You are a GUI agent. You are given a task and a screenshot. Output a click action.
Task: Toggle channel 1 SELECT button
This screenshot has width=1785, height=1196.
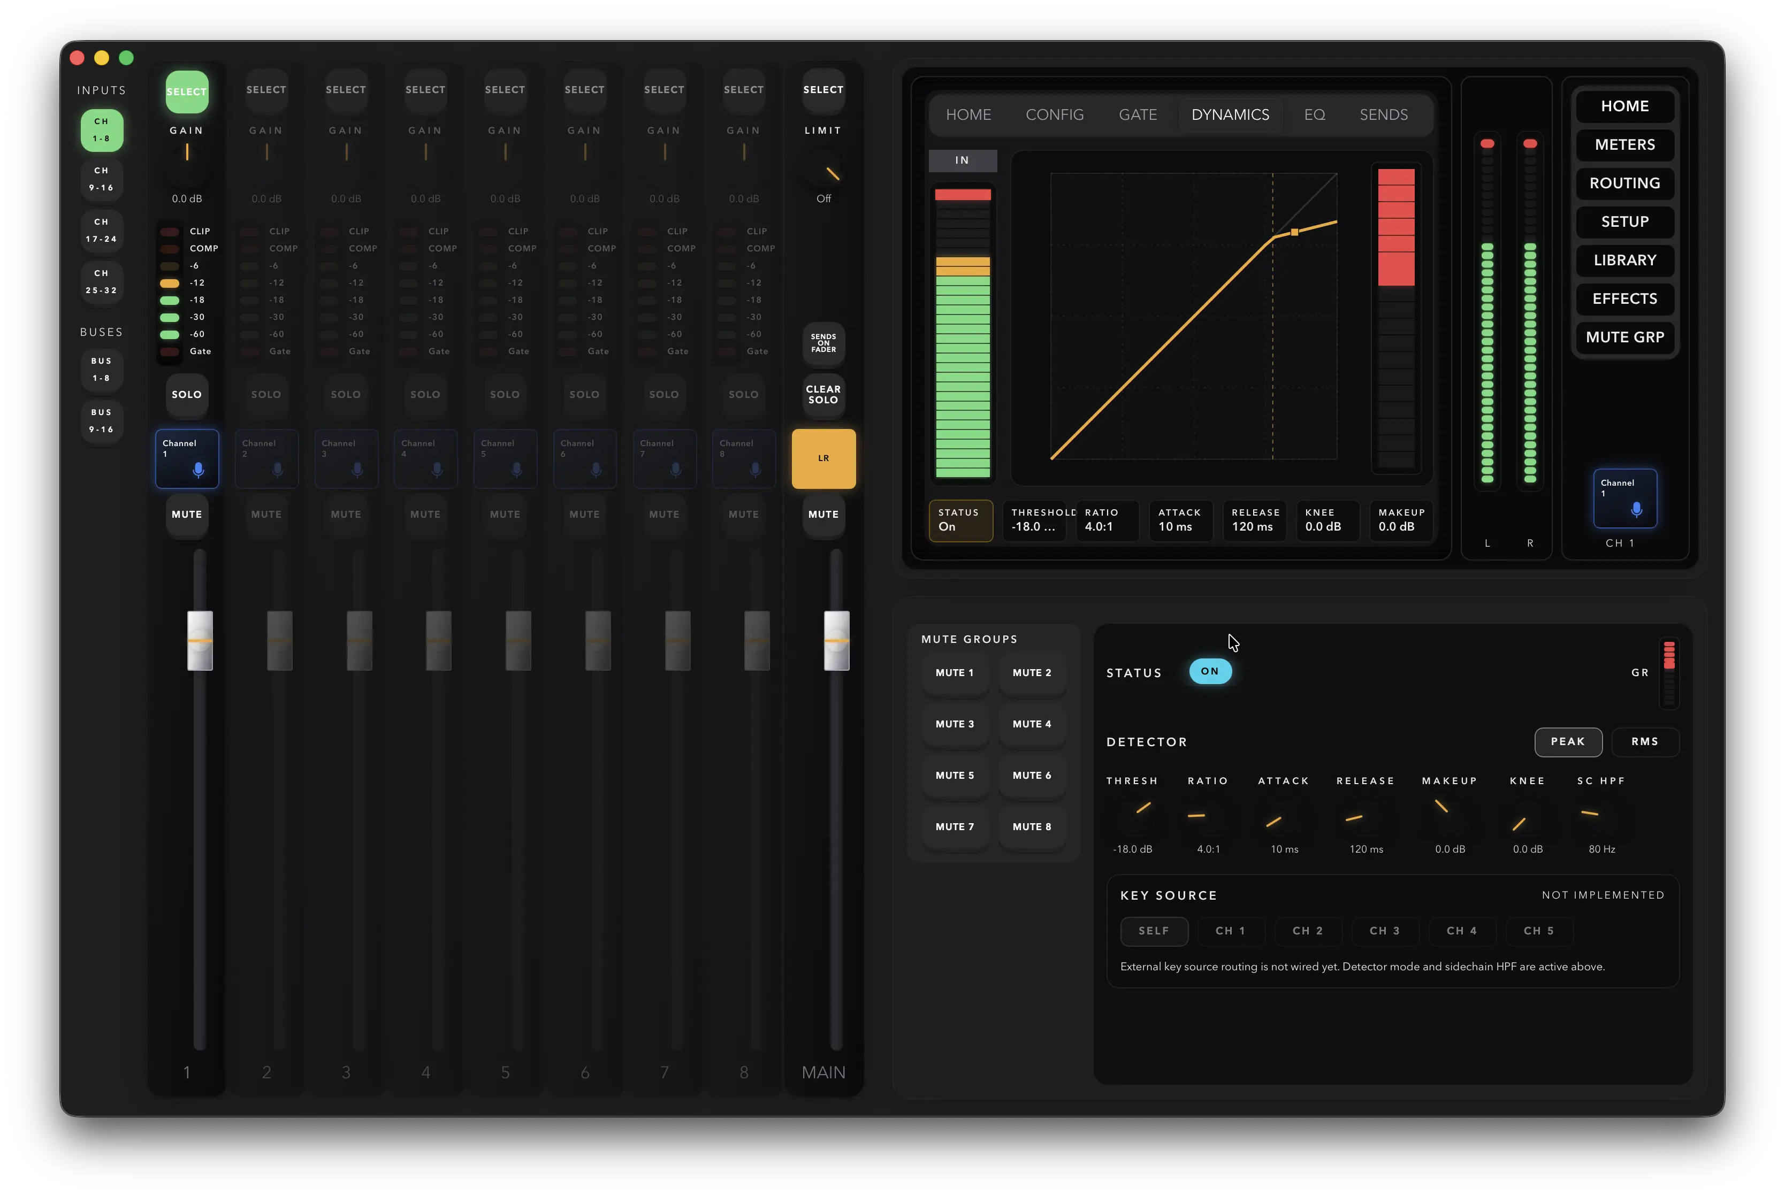tap(187, 91)
